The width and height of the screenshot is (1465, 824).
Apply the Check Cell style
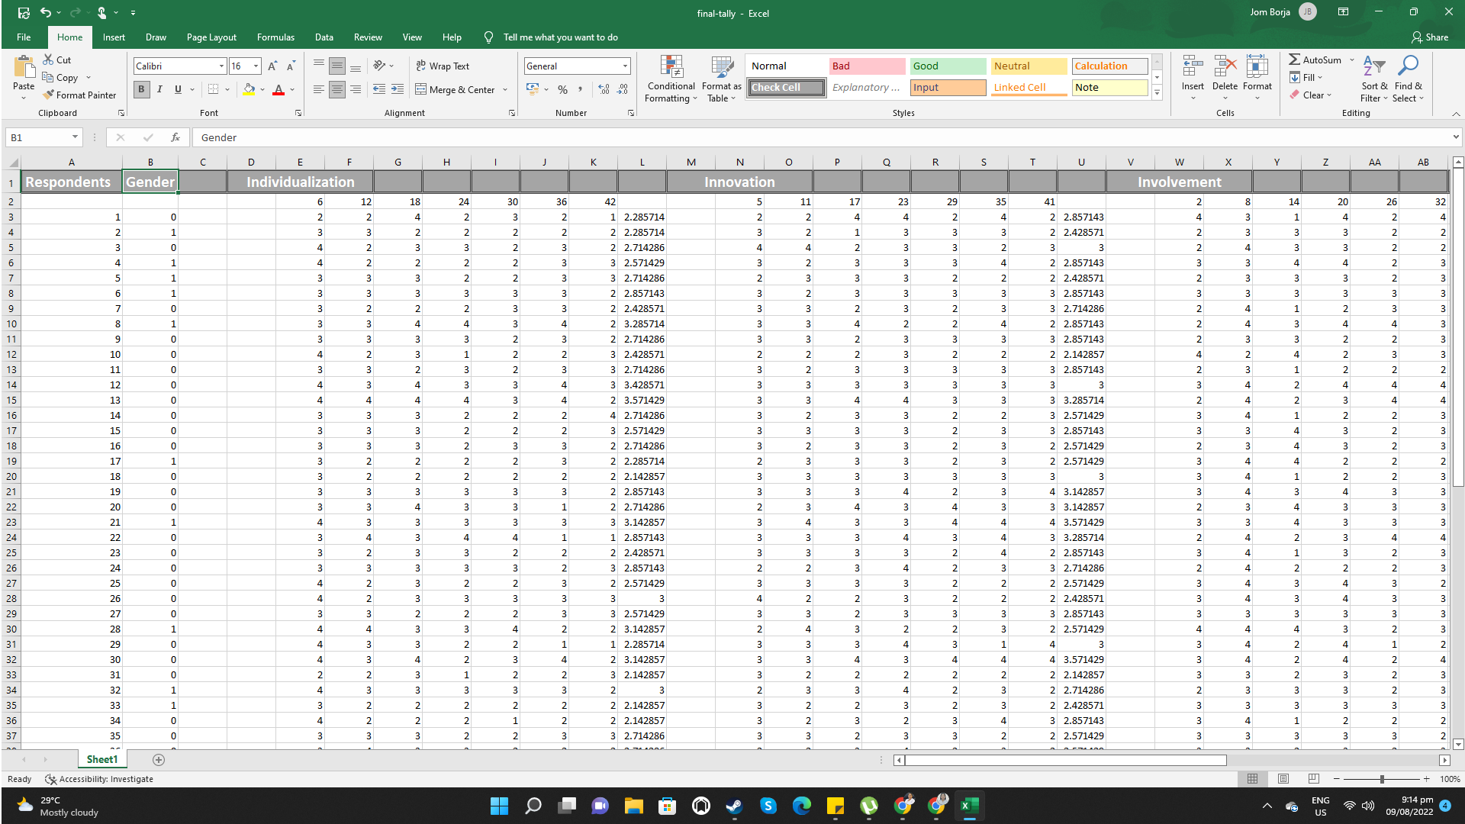pyautogui.click(x=786, y=88)
